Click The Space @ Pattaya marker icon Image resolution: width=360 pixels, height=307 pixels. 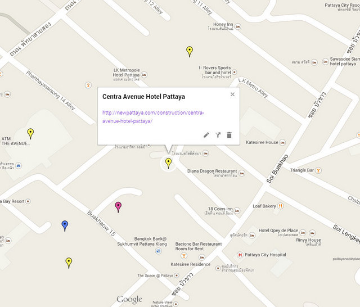click(x=177, y=275)
